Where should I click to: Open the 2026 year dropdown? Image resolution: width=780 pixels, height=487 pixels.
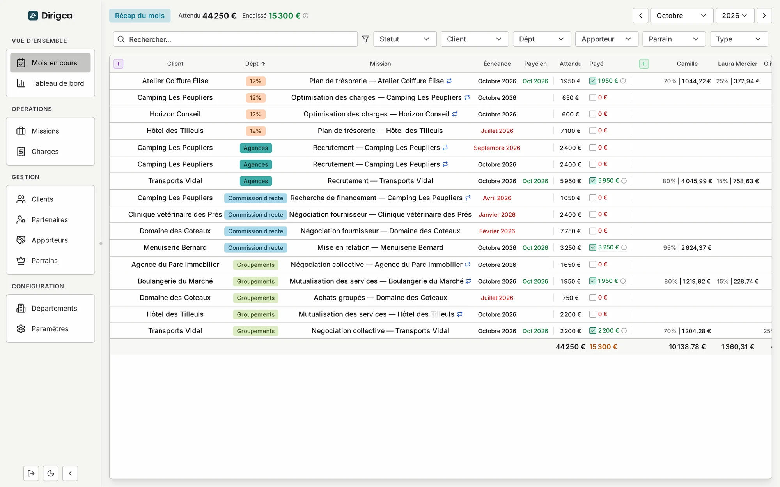pos(735,16)
